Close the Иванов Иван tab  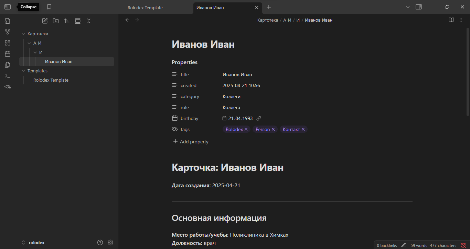[256, 8]
